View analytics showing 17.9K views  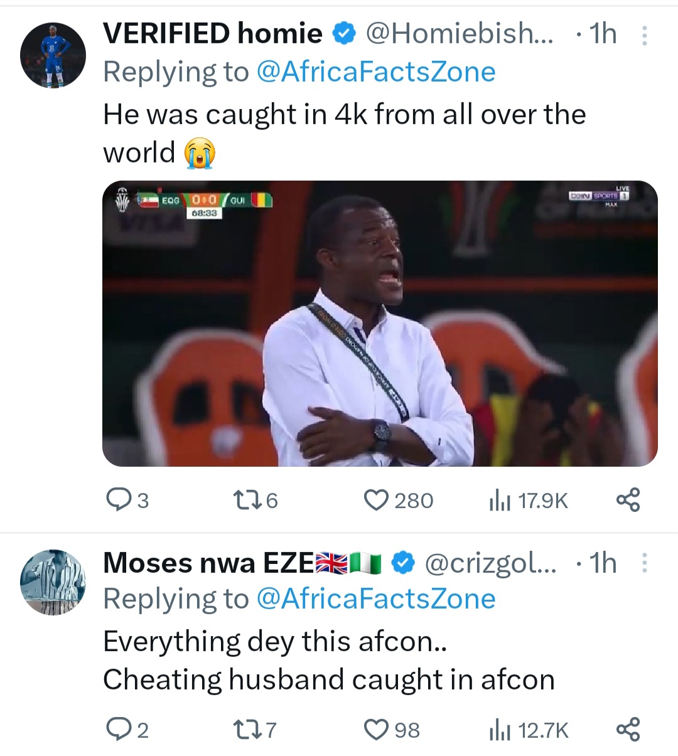[500, 500]
